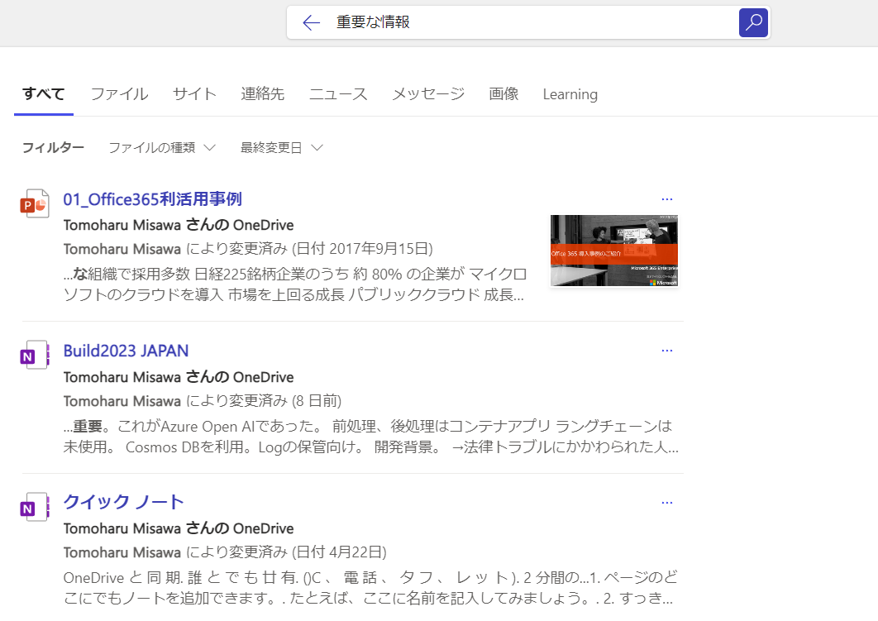Click the magnifier search button
The height and width of the screenshot is (621, 878).
pyautogui.click(x=753, y=22)
